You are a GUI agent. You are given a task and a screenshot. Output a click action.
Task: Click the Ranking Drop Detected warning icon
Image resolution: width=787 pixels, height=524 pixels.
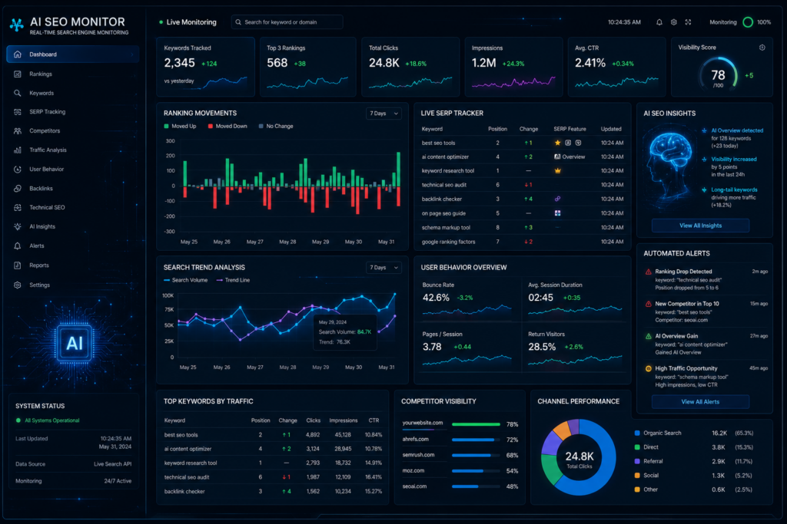click(648, 272)
